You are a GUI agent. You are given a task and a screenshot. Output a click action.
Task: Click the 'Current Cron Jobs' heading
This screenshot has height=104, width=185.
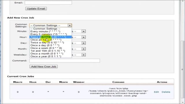(x=21, y=76)
